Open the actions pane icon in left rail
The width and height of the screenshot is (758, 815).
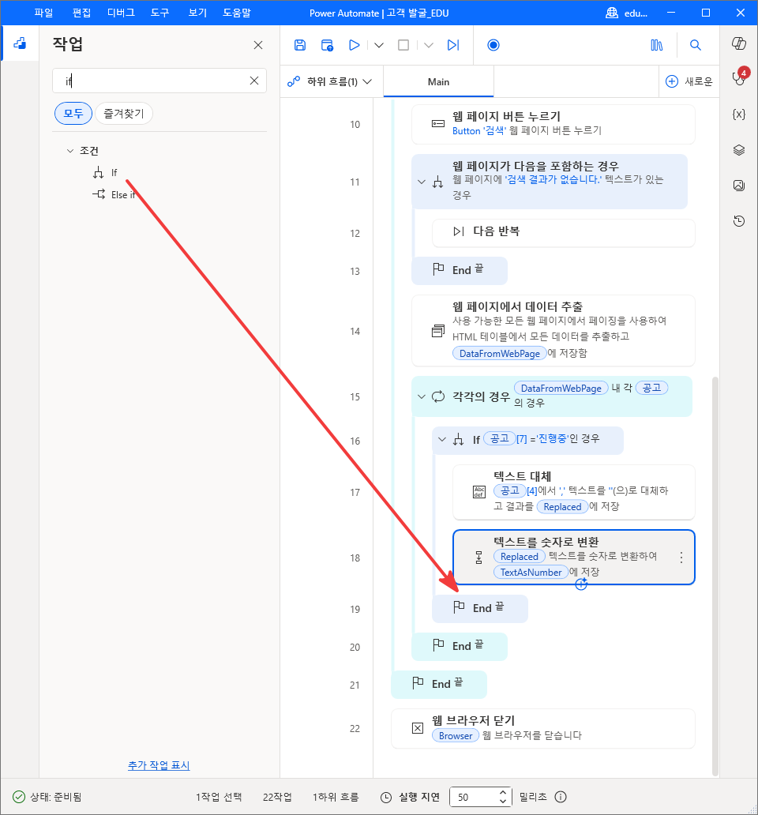point(20,43)
